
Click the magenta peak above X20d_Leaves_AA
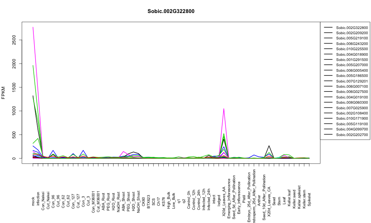[224, 109]
